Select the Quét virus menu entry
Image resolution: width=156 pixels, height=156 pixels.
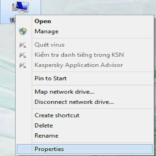84,45
